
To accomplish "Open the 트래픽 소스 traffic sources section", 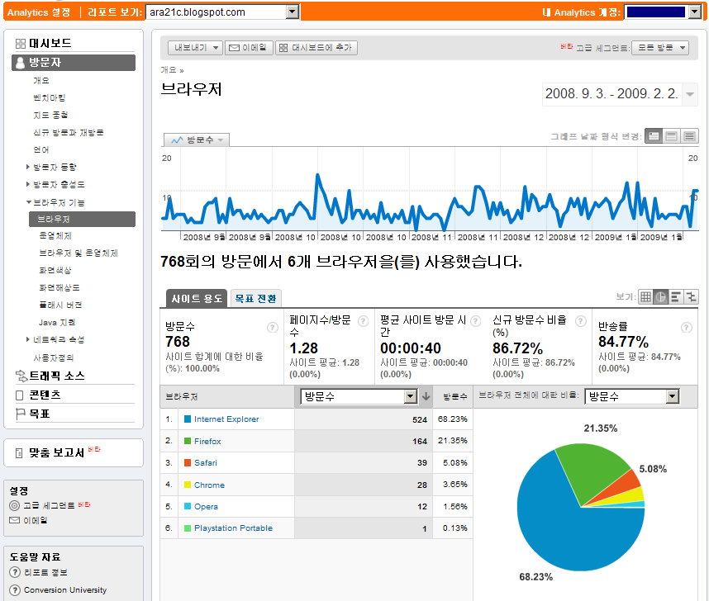I will 56,376.
